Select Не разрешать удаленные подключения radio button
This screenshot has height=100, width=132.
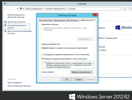pyautogui.click(x=42, y=54)
